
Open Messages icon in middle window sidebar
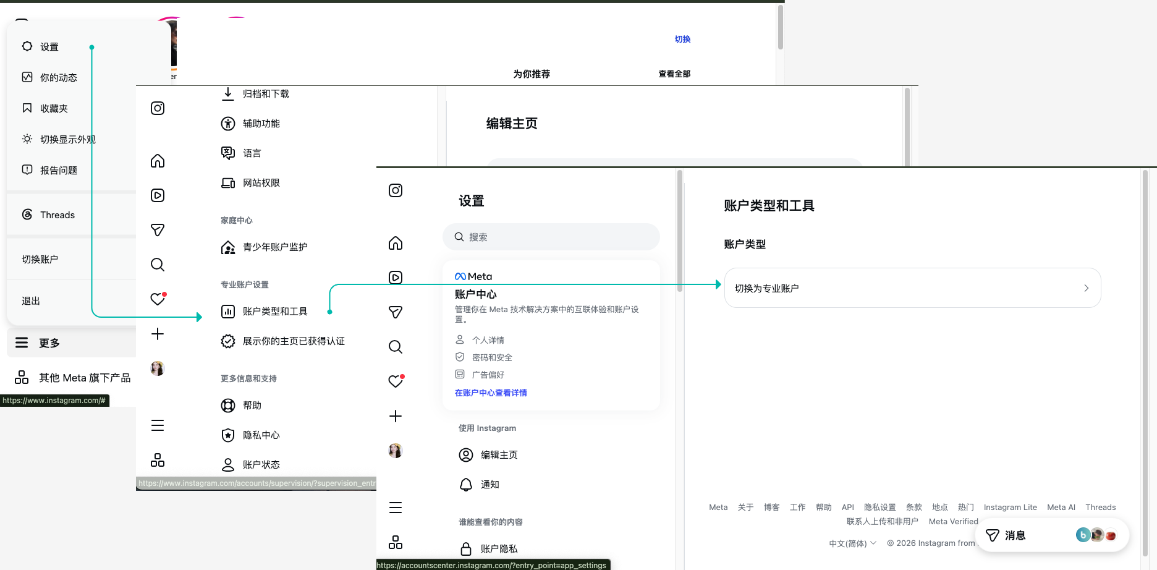(x=158, y=230)
